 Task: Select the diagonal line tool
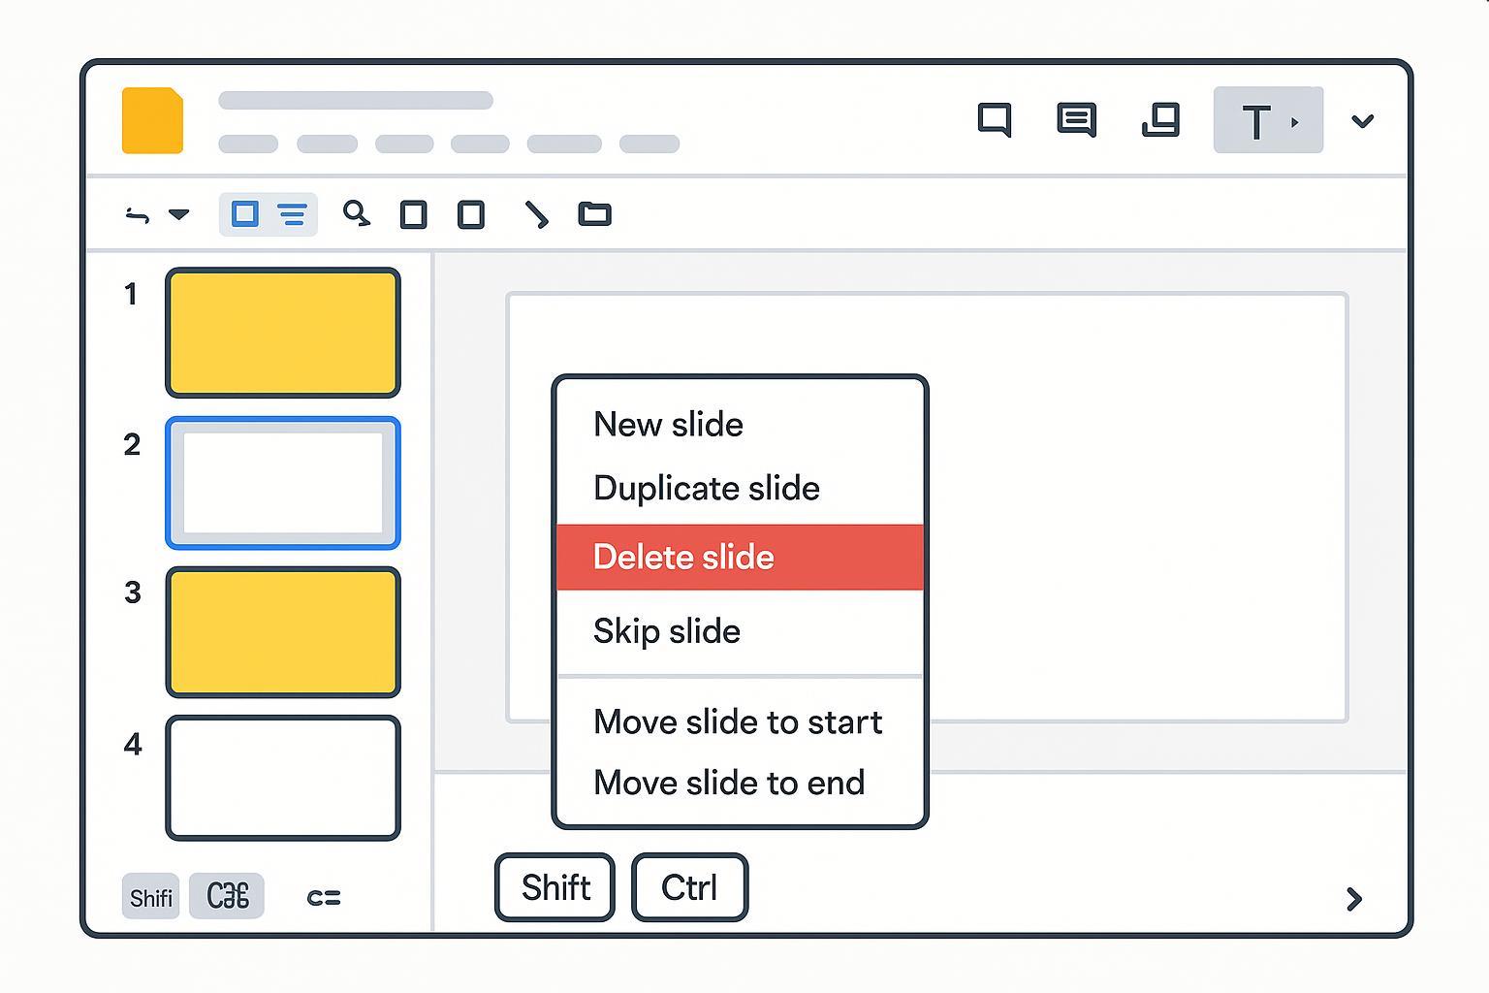pos(536,214)
